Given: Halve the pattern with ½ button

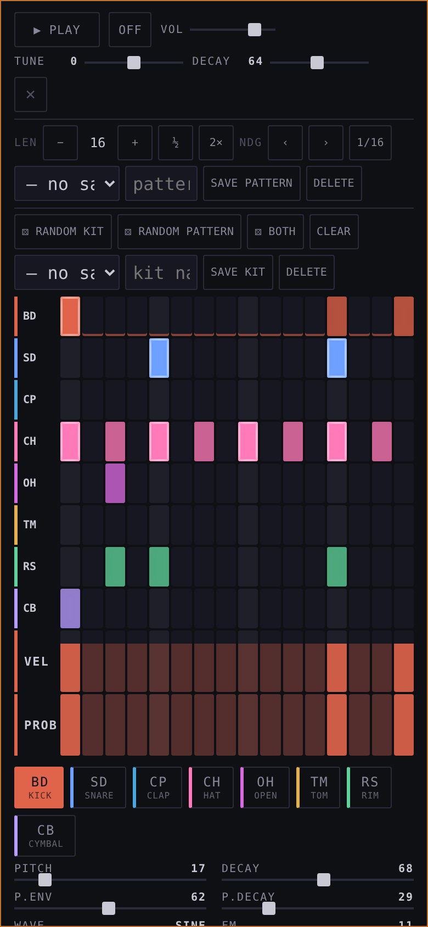Looking at the screenshot, I should point(176,143).
